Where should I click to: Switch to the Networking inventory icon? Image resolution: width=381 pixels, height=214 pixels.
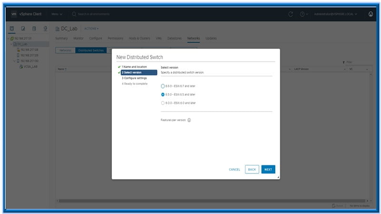[45, 29]
